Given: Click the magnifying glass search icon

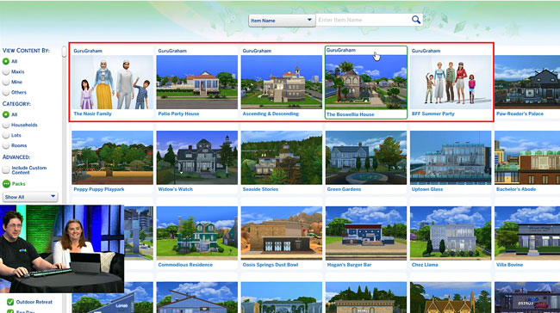Looking at the screenshot, I should (x=416, y=20).
